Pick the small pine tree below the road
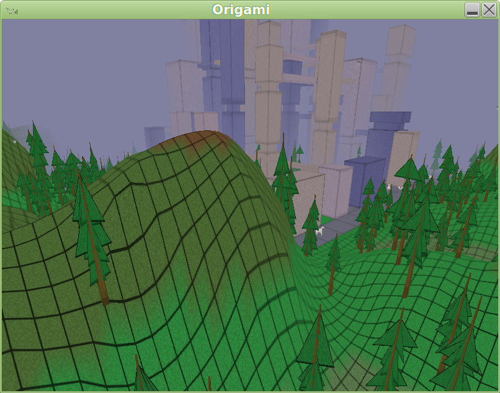The height and width of the screenshot is (393, 500). [x=334, y=260]
